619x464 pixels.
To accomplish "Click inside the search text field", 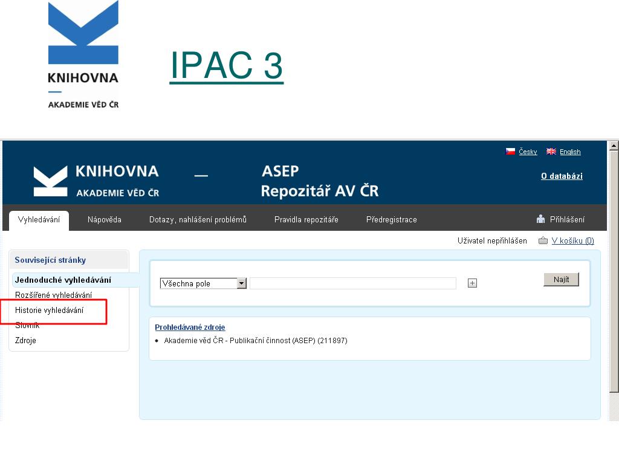I will (x=353, y=283).
